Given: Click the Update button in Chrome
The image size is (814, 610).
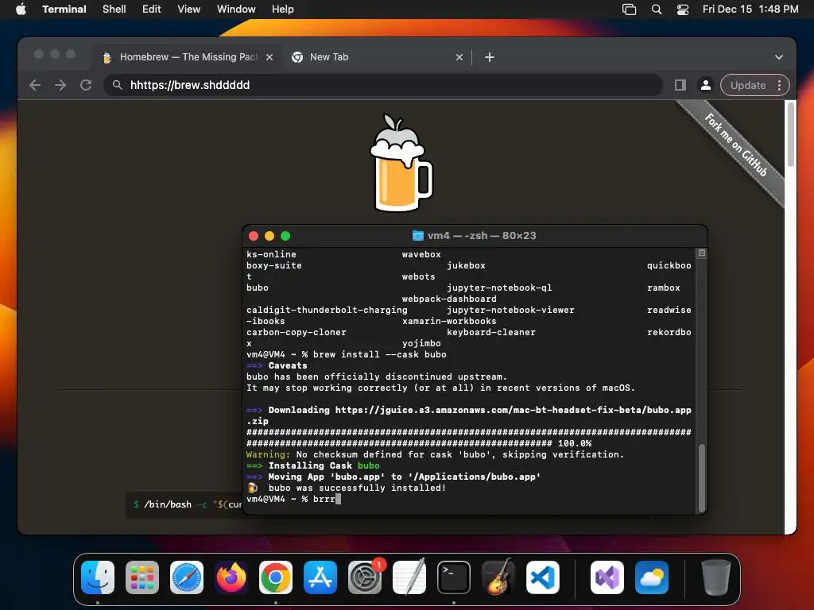Looking at the screenshot, I should click(x=747, y=85).
